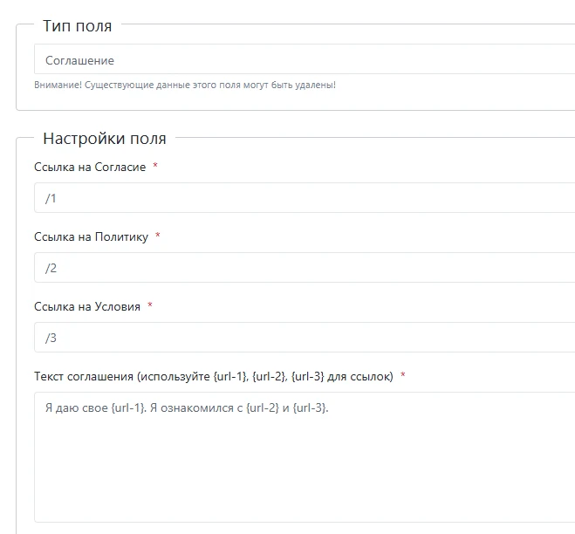The height and width of the screenshot is (534, 575).
Task: Click the {url-3} placeholder inside the agreement textarea
Action: click(x=309, y=407)
